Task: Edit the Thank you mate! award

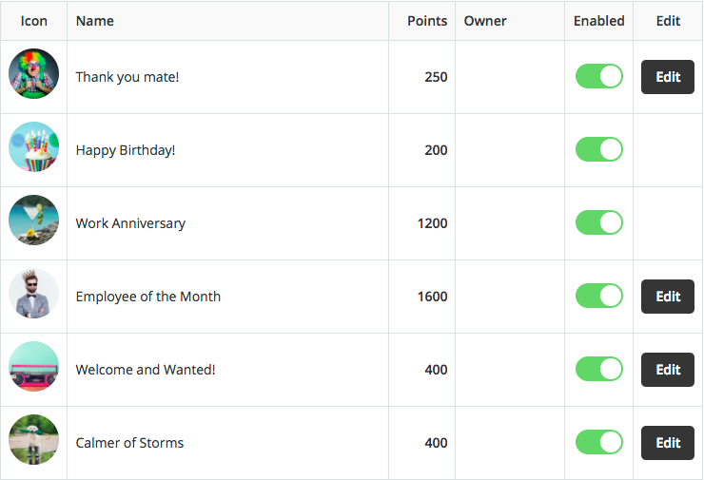Action: [x=668, y=77]
